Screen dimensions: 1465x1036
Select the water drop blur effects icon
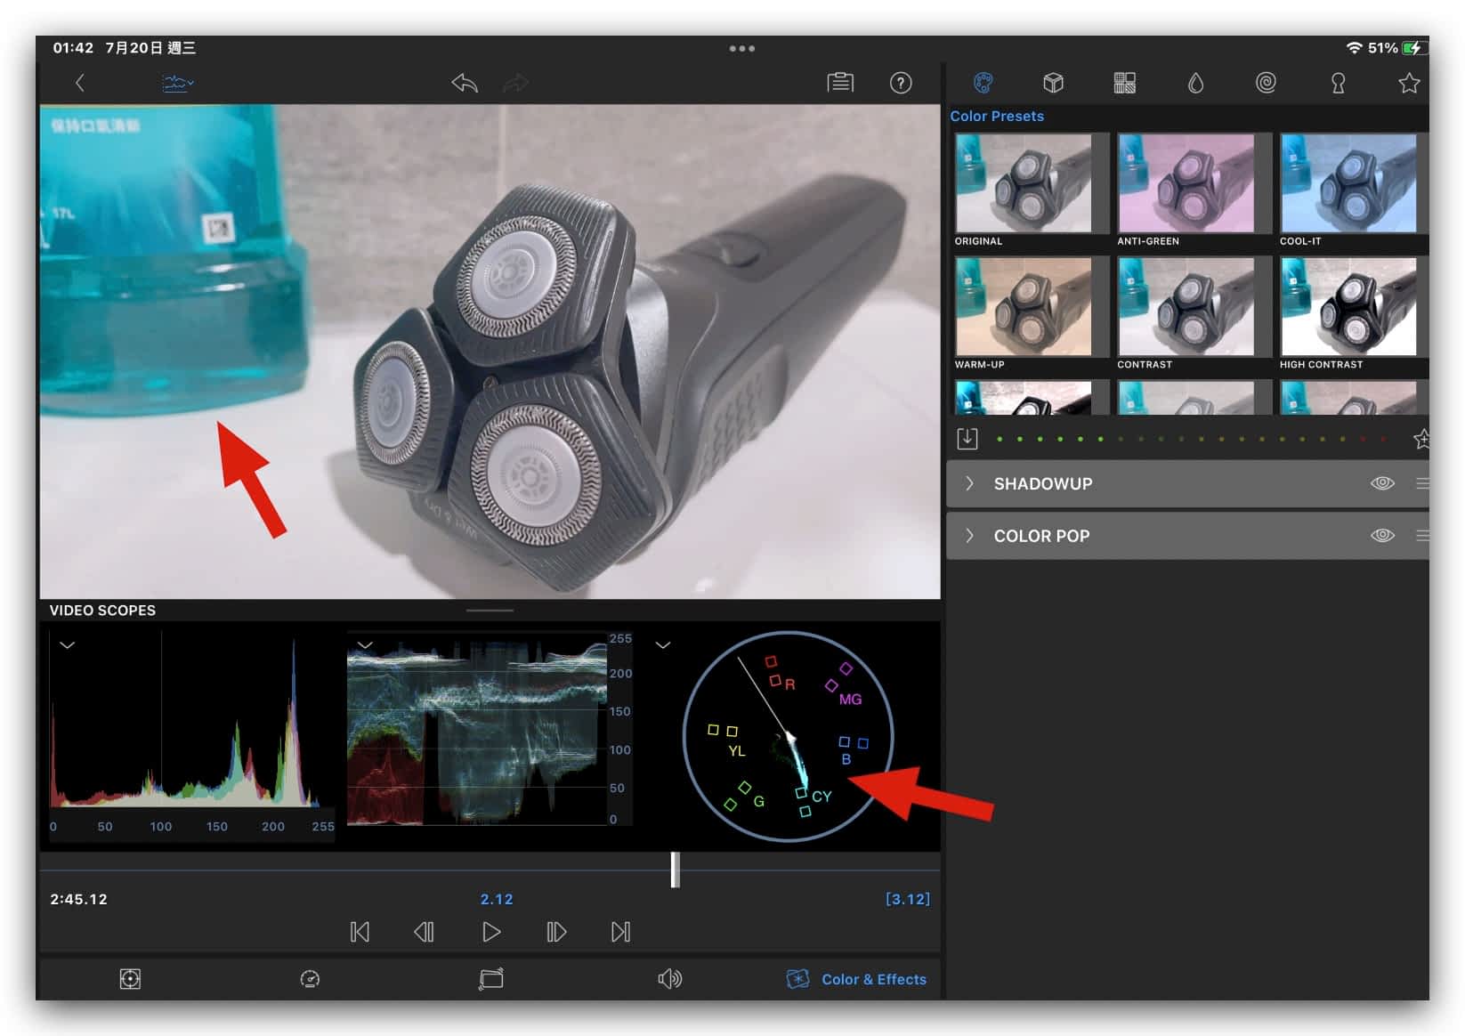pos(1195,84)
